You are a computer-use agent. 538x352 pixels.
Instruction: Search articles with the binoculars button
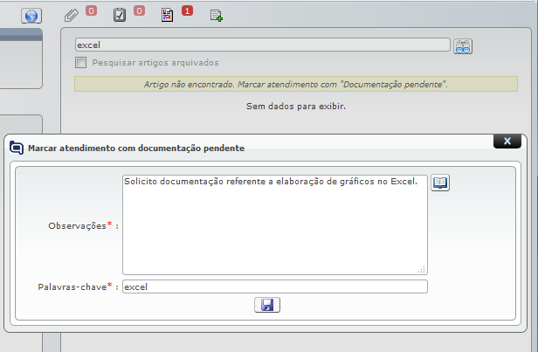[x=463, y=46]
